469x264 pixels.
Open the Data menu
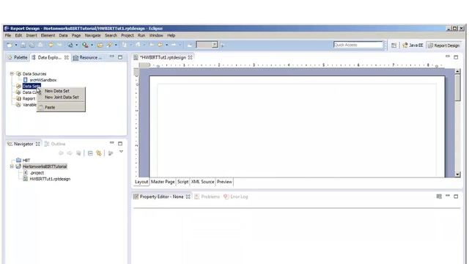pyautogui.click(x=63, y=35)
